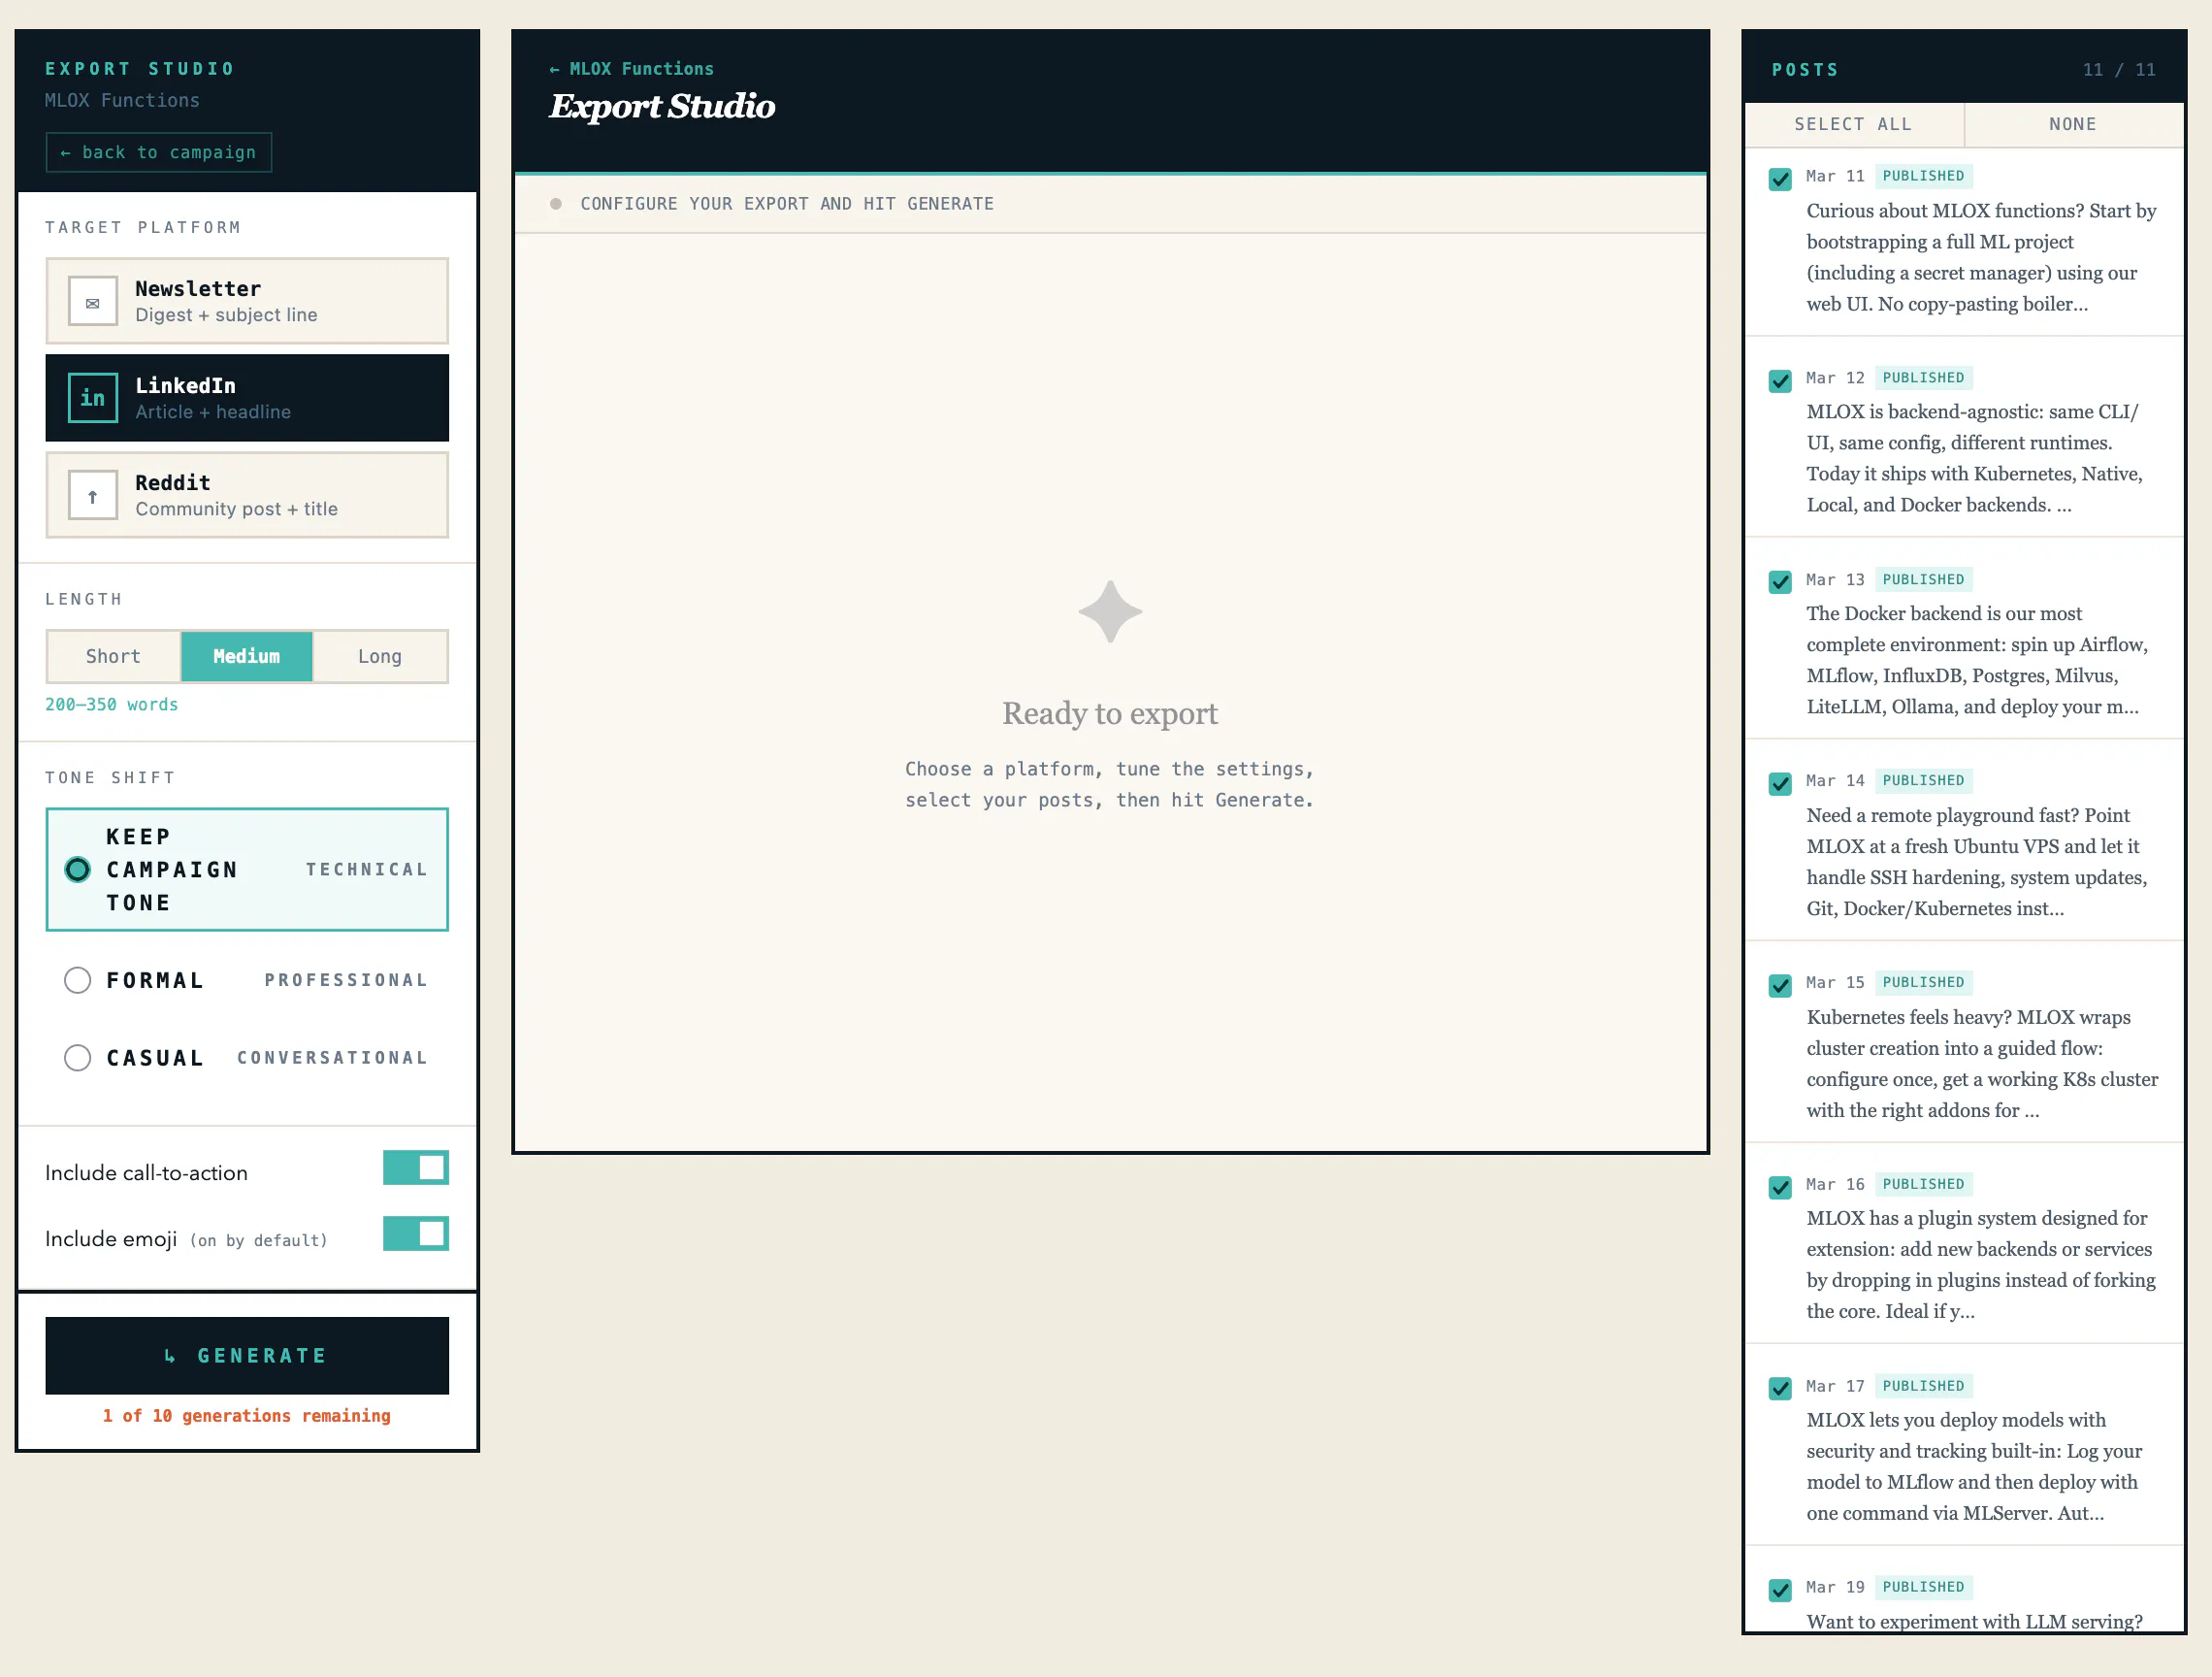Toggle Include emoji switch

[x=416, y=1233]
